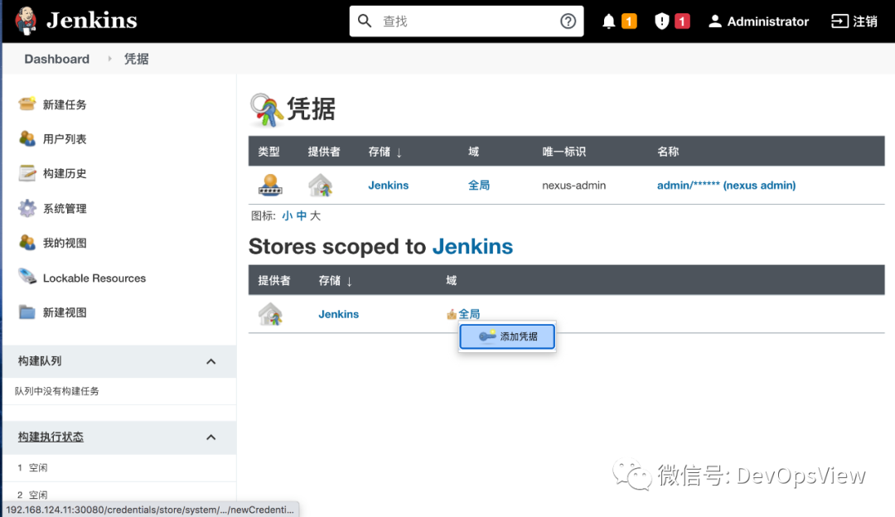Open security warnings shield icon
This screenshot has width=895, height=517.
[x=661, y=22]
